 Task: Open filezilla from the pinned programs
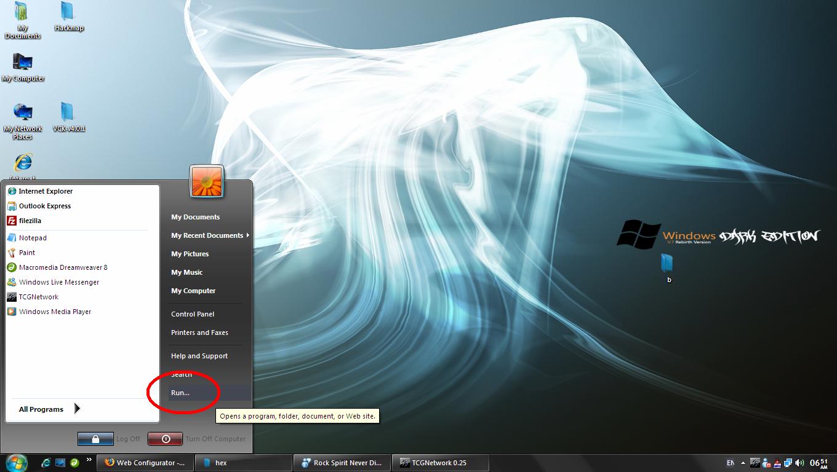click(x=25, y=221)
